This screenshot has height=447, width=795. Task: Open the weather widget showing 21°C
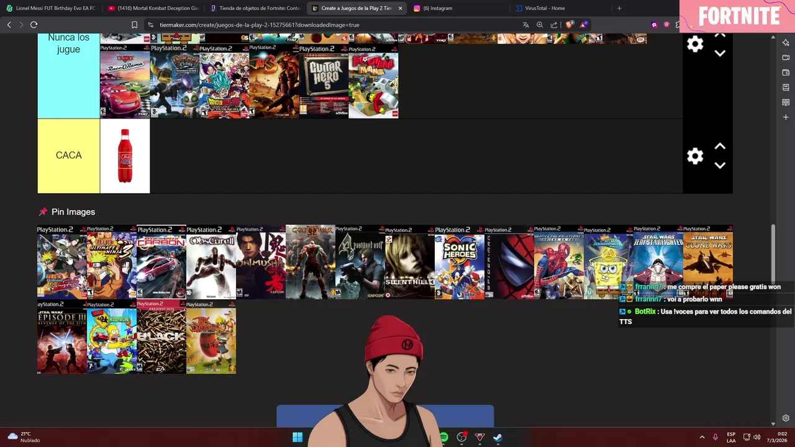pos(25,437)
